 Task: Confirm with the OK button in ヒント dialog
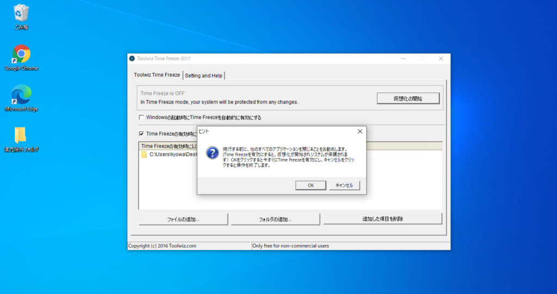[x=311, y=185]
